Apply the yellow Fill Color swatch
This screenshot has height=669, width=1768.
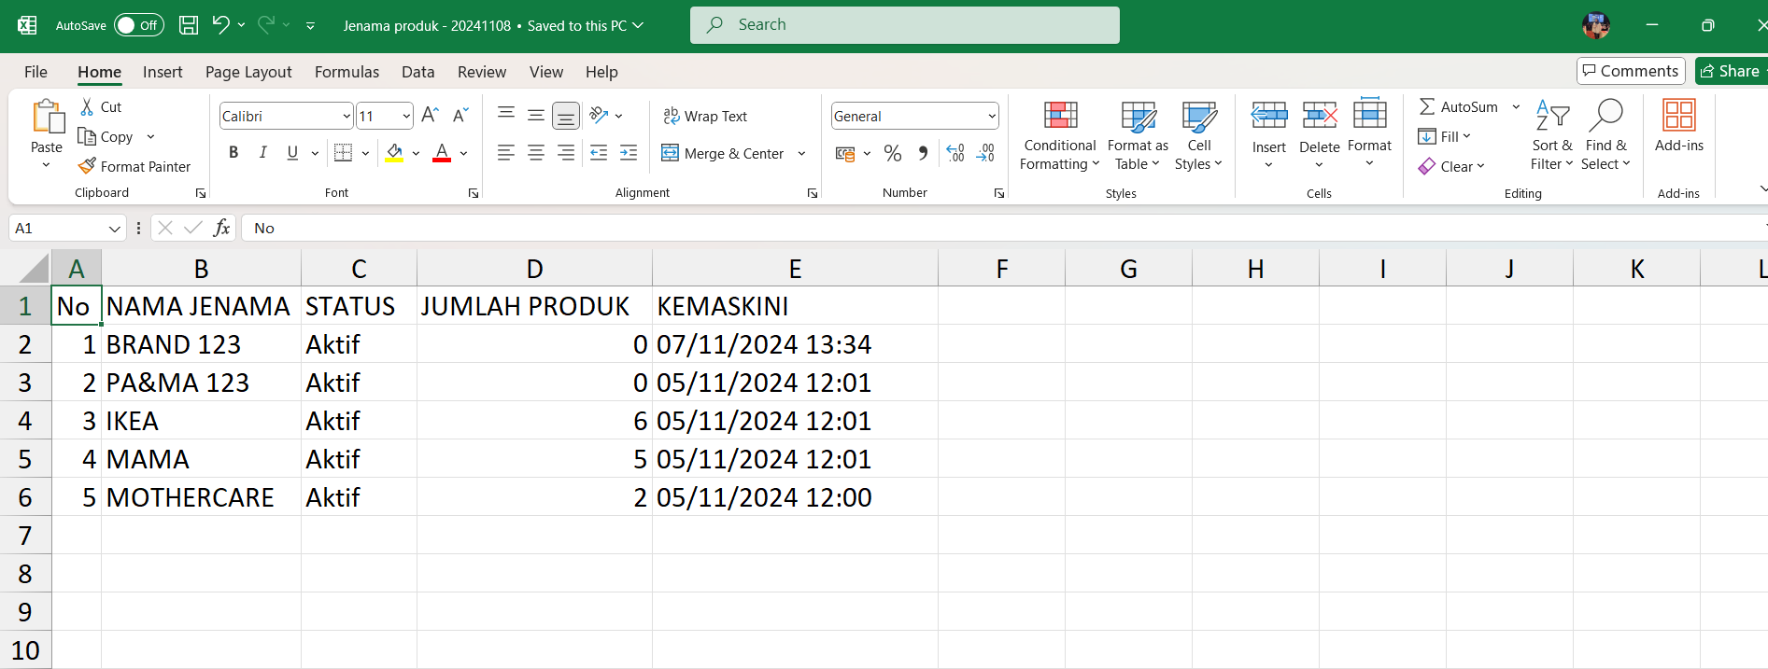(x=394, y=153)
